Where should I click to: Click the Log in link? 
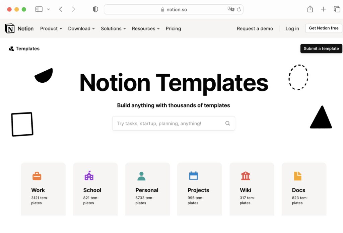(292, 29)
